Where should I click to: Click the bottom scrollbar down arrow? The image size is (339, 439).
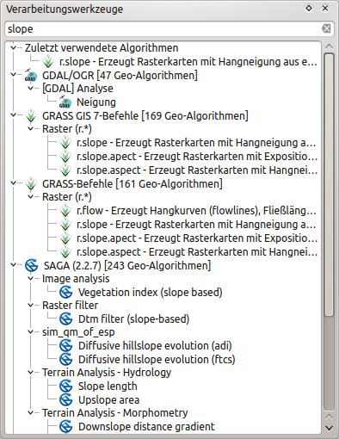330,429
